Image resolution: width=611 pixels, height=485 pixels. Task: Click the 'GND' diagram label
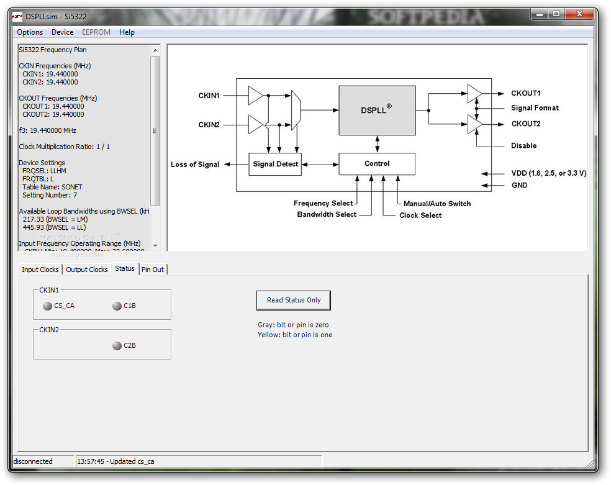click(x=519, y=186)
